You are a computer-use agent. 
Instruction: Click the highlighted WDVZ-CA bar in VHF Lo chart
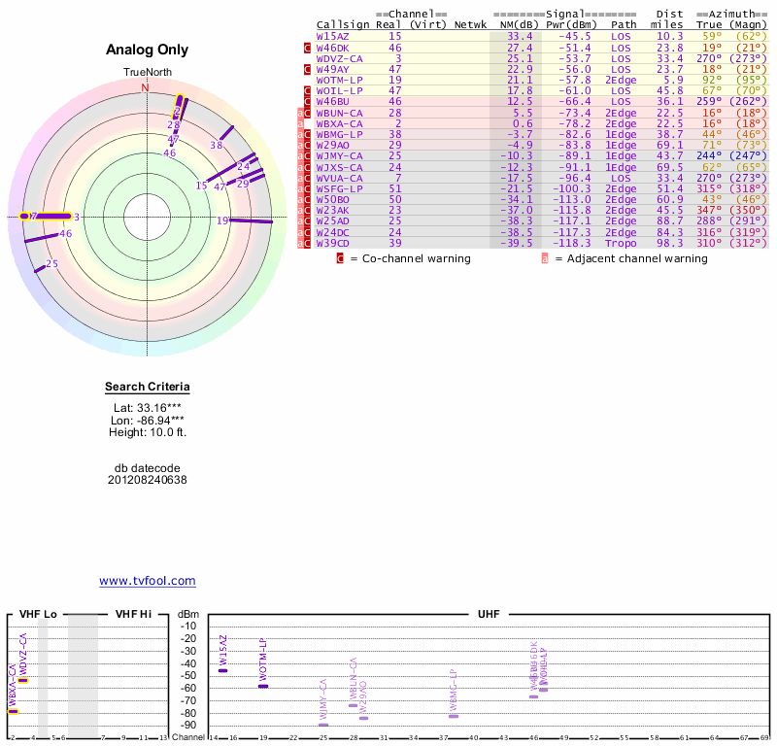coord(22,680)
